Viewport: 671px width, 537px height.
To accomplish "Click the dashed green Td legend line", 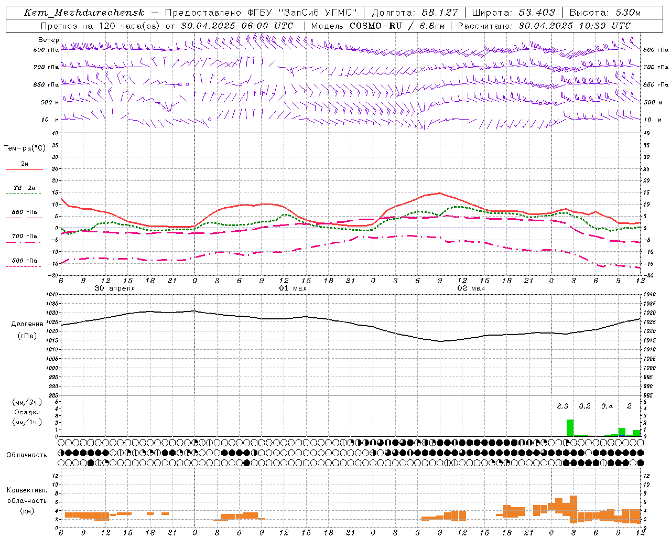I will click(23, 194).
